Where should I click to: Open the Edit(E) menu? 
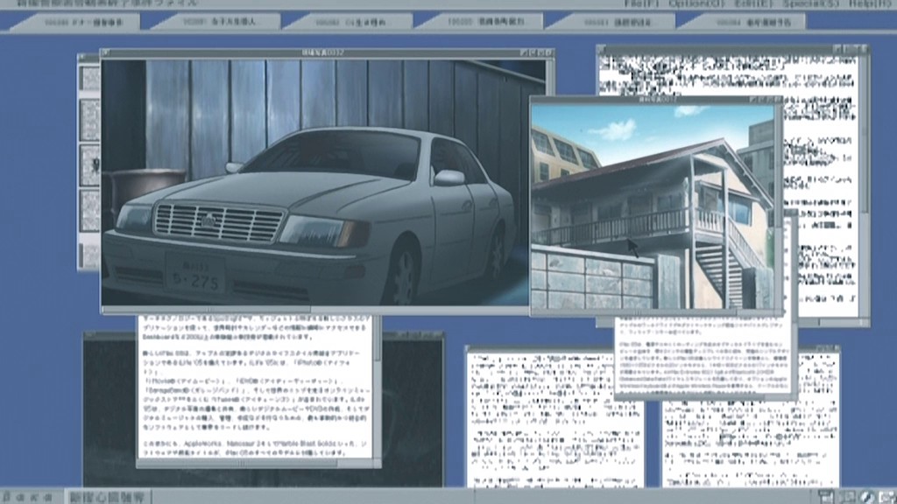pyautogui.click(x=753, y=3)
